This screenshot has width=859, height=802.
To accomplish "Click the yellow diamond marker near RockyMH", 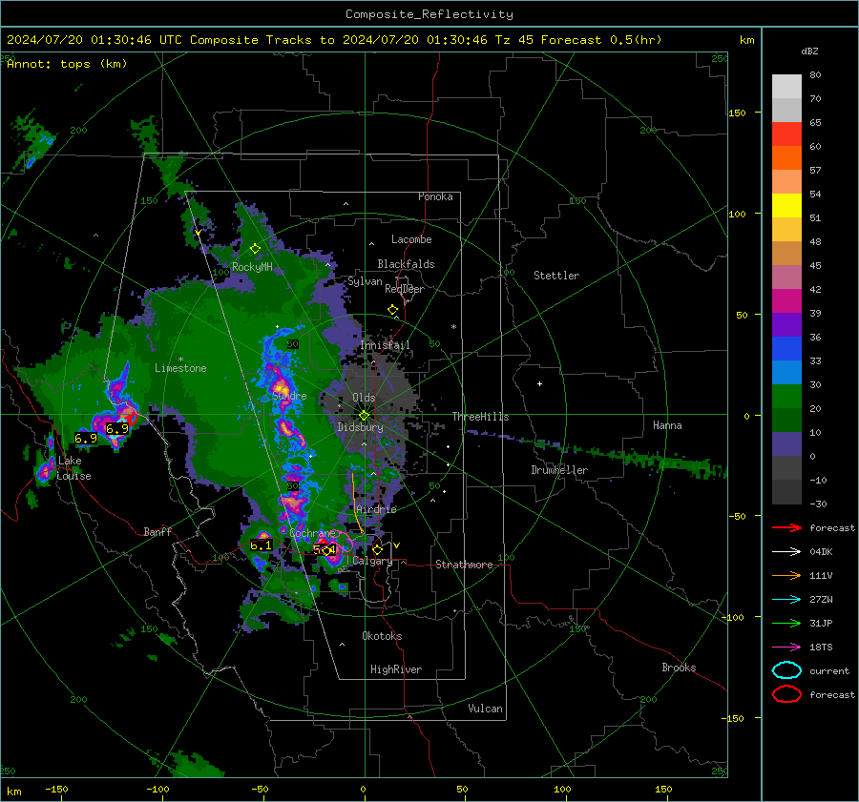I will pos(255,249).
